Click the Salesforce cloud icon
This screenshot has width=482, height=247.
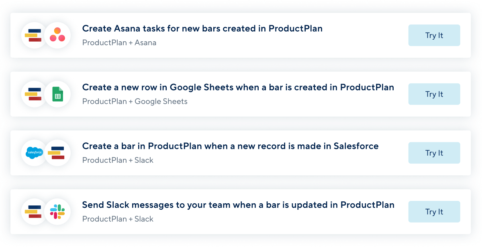[34, 153]
